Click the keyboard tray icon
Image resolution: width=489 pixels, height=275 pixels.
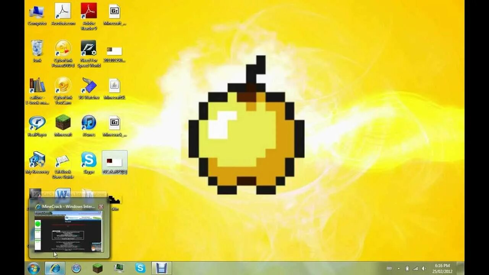click(389, 269)
